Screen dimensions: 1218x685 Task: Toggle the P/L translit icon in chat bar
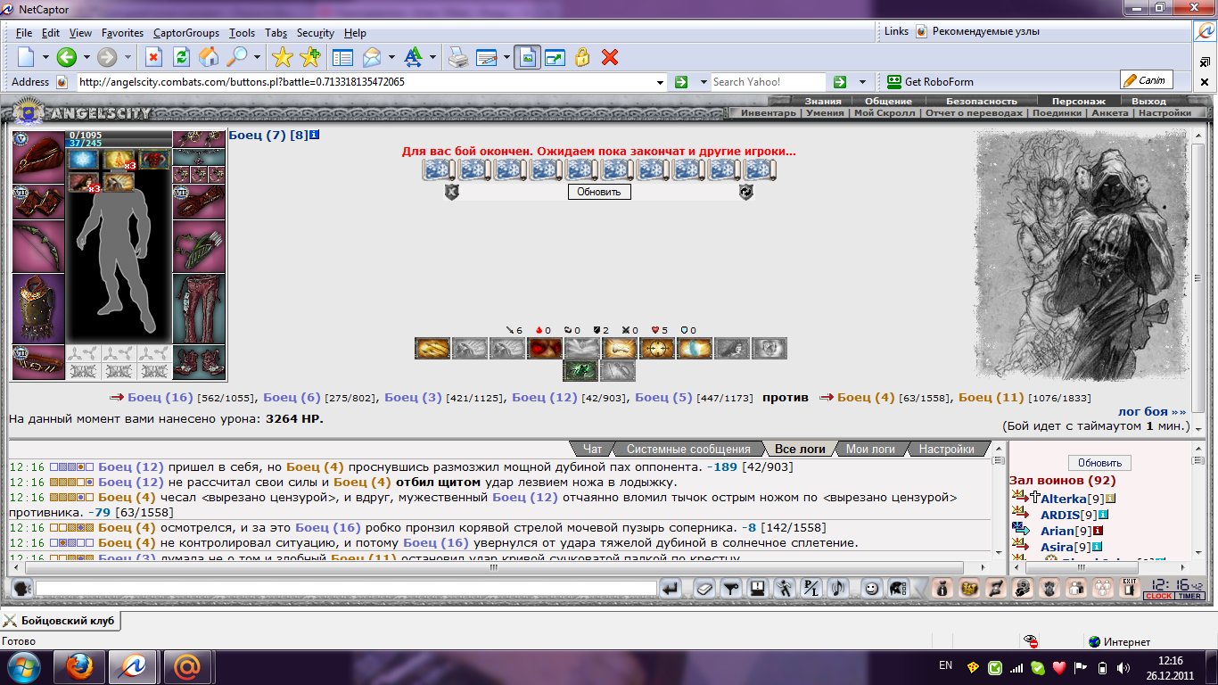(x=811, y=588)
